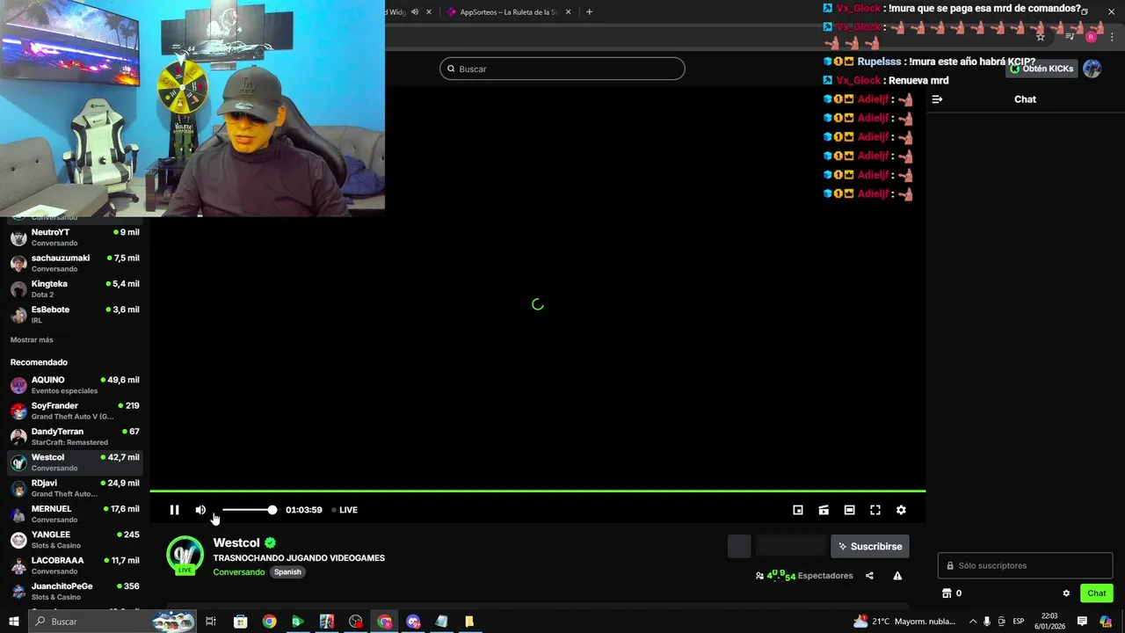Share the Westcol stream
The height and width of the screenshot is (633, 1125).
[x=869, y=576]
